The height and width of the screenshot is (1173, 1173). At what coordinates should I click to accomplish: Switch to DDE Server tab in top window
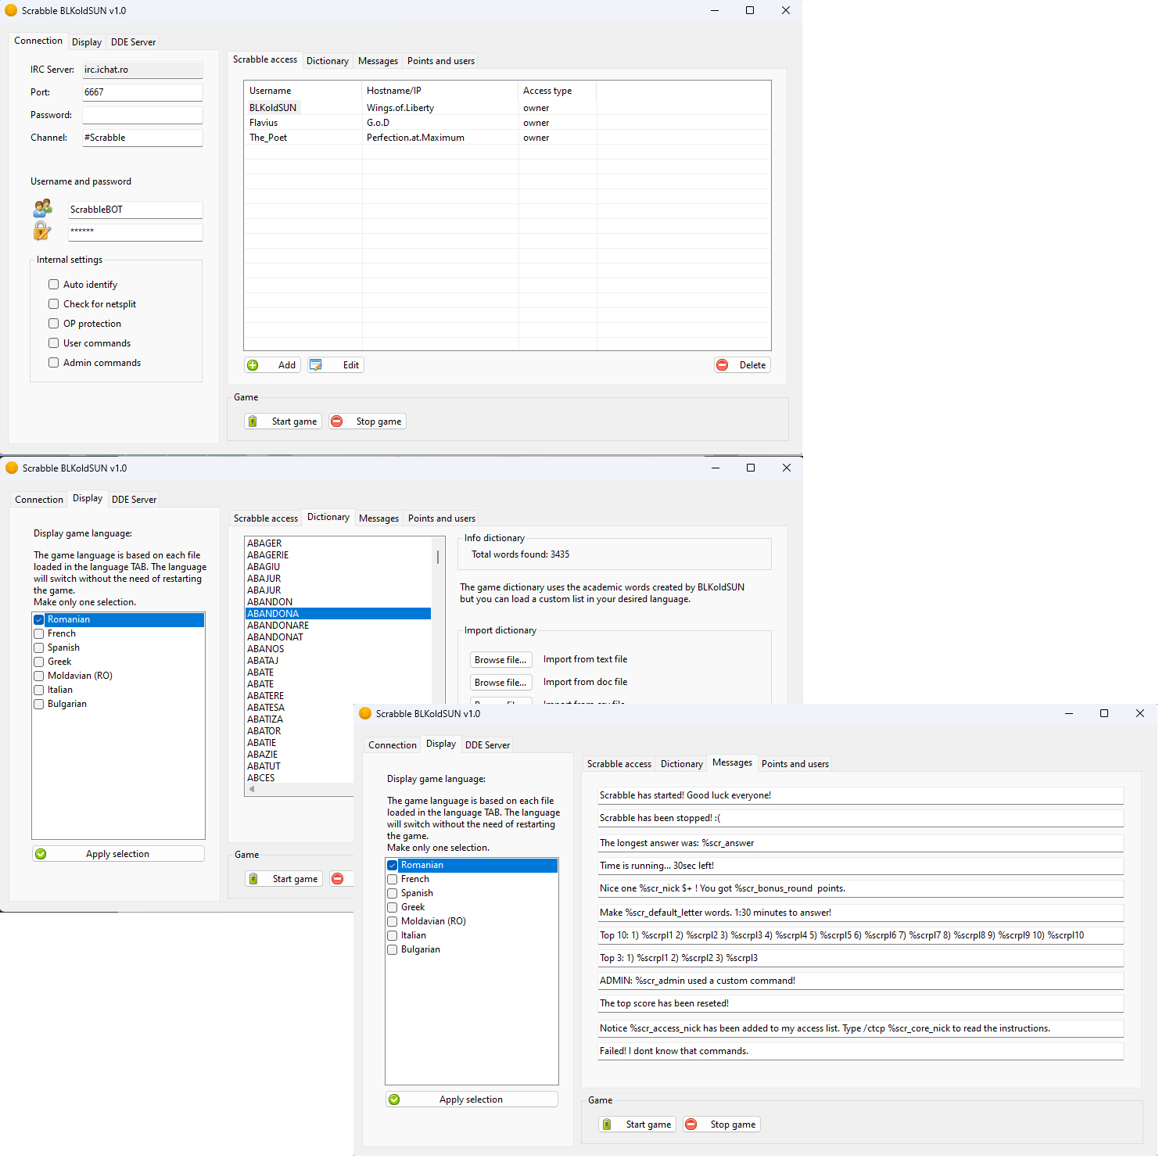(x=133, y=42)
